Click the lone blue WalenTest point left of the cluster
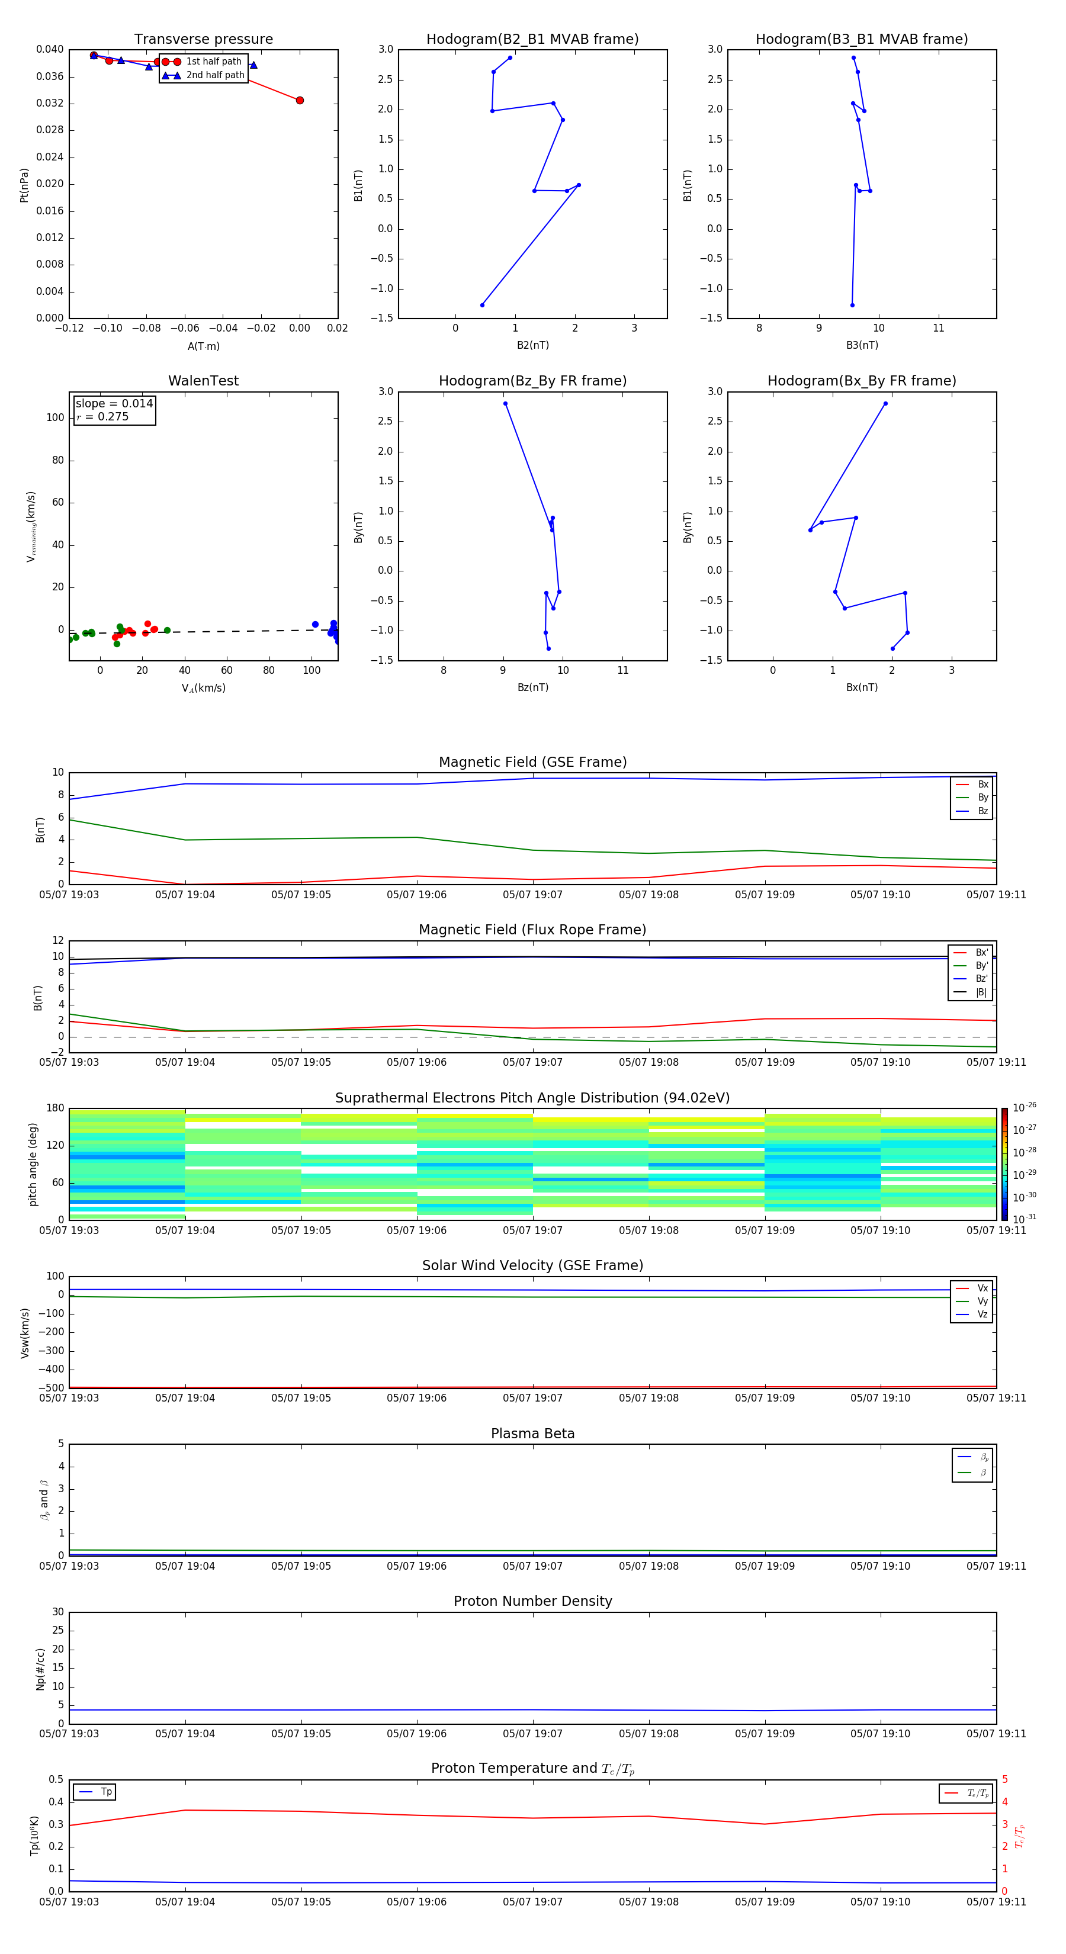The height and width of the screenshot is (1954, 1066). point(315,624)
